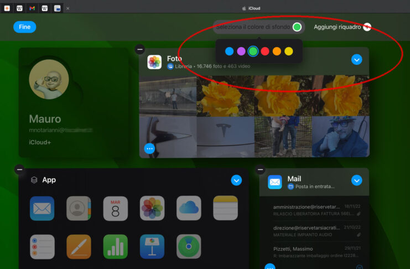This screenshot has height=269, width=410.
Task: Remove the App tile with minus button
Action: 19,169
